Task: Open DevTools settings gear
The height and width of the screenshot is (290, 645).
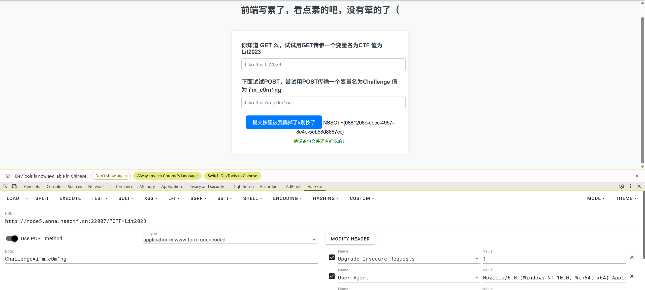Action: click(622, 186)
